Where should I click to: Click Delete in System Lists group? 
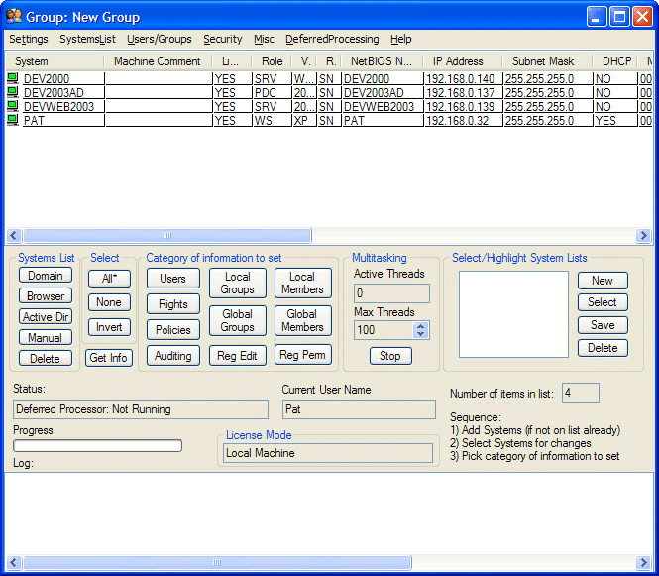click(x=603, y=348)
